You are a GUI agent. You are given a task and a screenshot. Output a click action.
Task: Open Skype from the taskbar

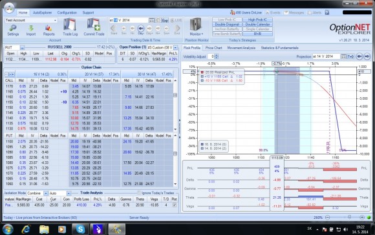[80, 229]
